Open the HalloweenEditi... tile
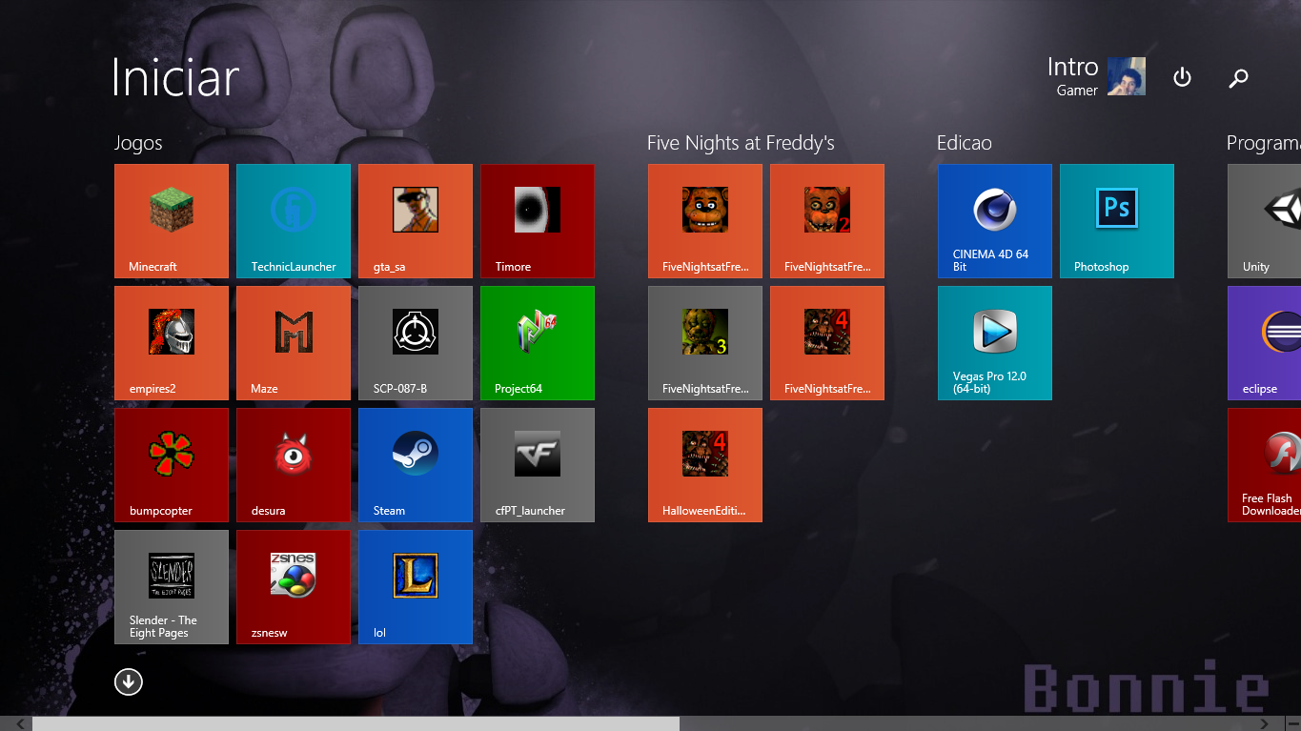Viewport: 1301px width, 731px height. tap(705, 465)
